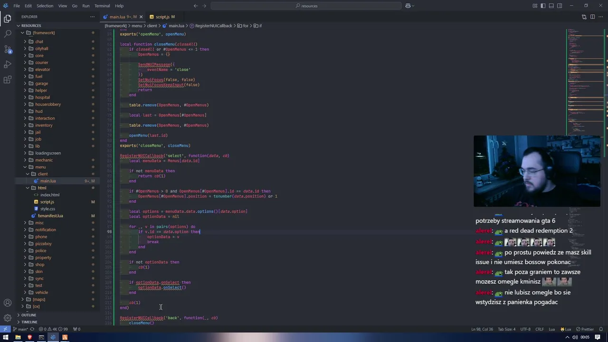
Task: Expand the TIMELINE section
Action: pos(29,322)
